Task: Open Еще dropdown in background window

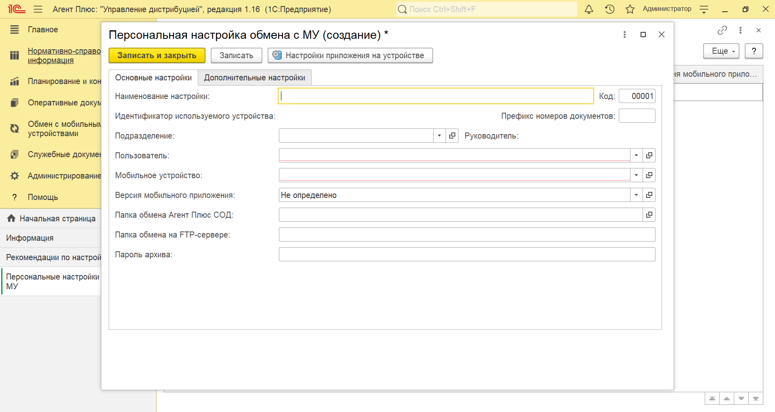Action: tap(721, 51)
